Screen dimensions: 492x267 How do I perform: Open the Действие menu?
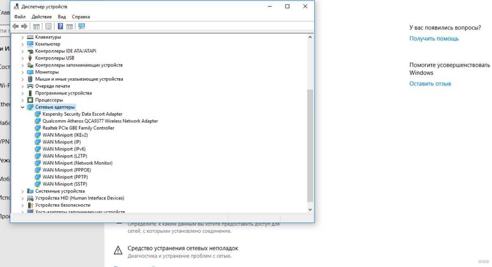click(41, 17)
